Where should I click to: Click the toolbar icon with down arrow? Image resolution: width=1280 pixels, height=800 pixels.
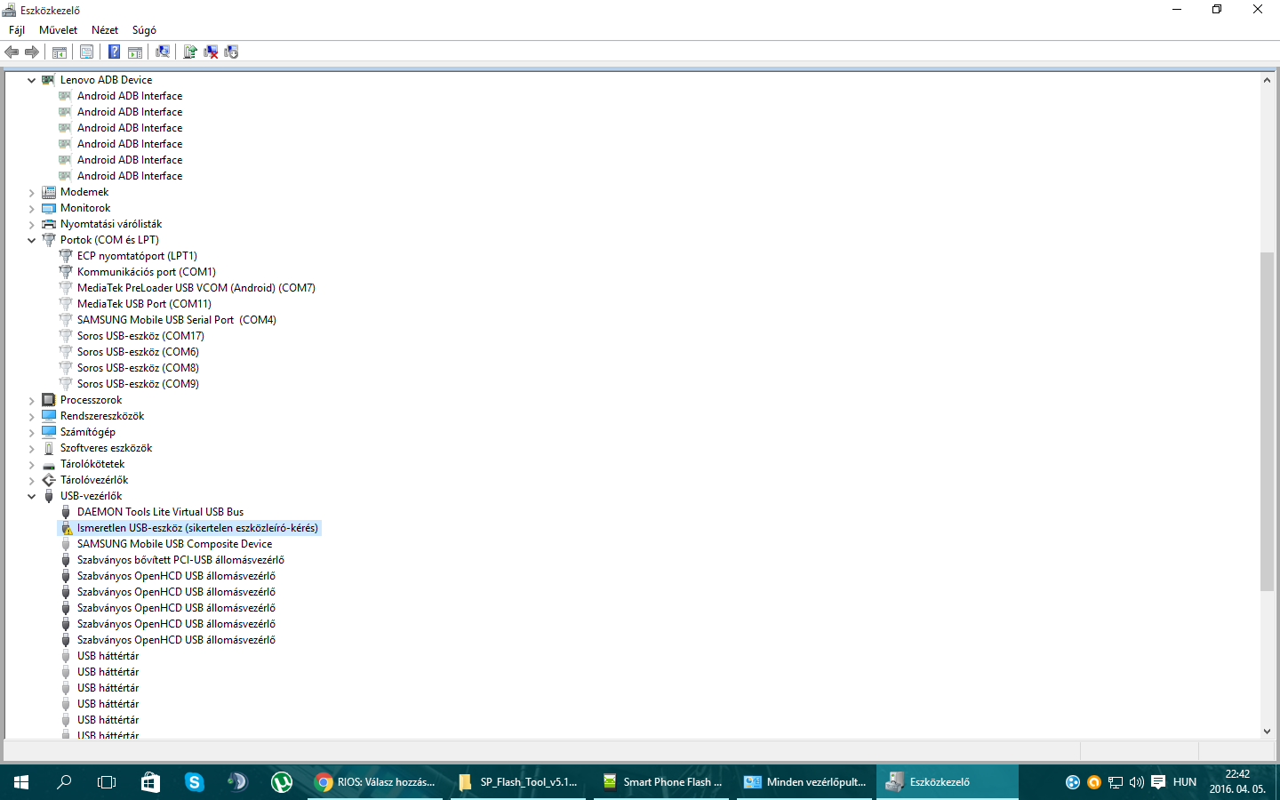click(x=231, y=52)
